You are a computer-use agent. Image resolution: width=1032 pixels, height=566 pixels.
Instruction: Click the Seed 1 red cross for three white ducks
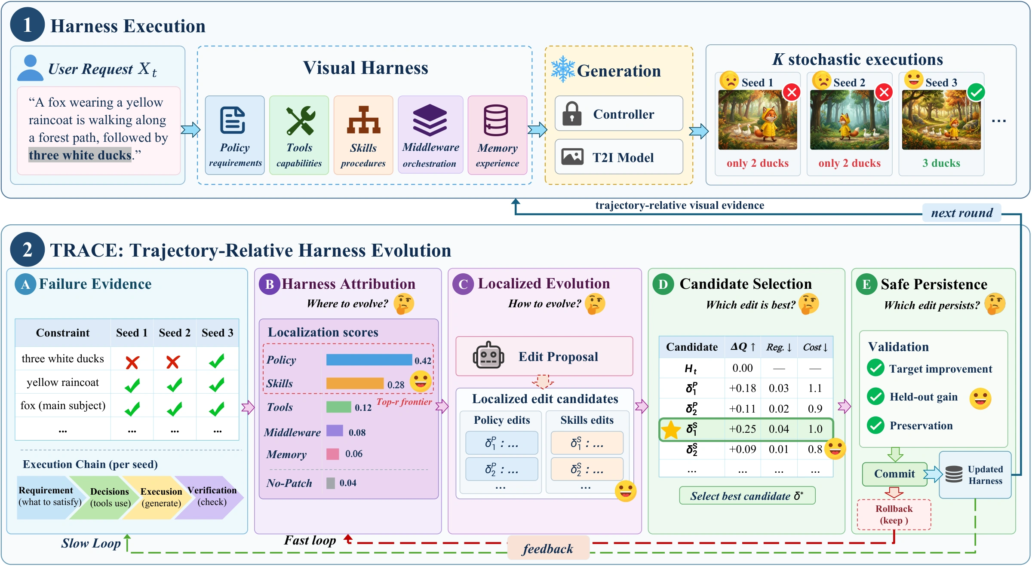pos(132,362)
